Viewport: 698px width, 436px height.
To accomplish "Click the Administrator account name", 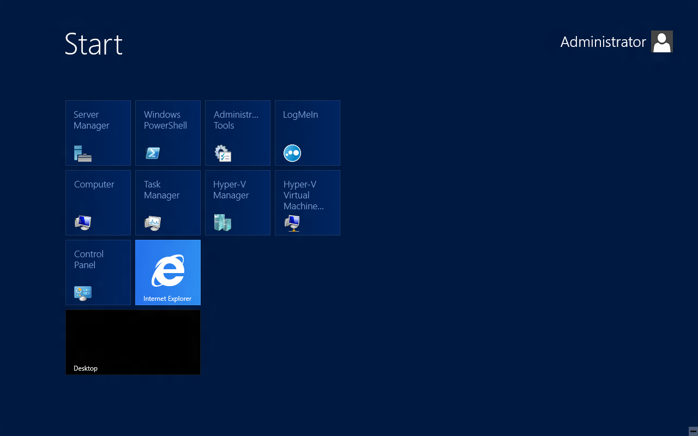I will (x=603, y=42).
